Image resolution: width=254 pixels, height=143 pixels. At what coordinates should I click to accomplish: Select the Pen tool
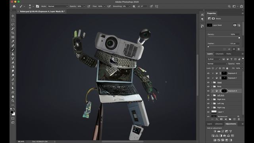[13, 79]
